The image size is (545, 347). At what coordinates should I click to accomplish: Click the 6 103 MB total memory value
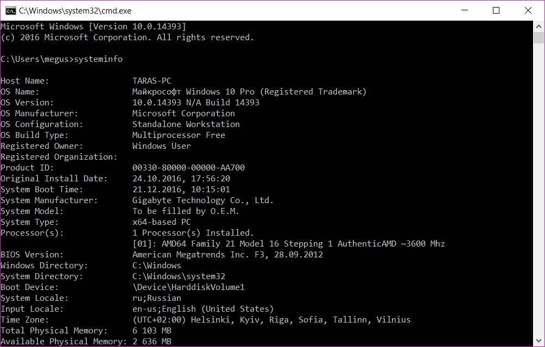(151, 331)
